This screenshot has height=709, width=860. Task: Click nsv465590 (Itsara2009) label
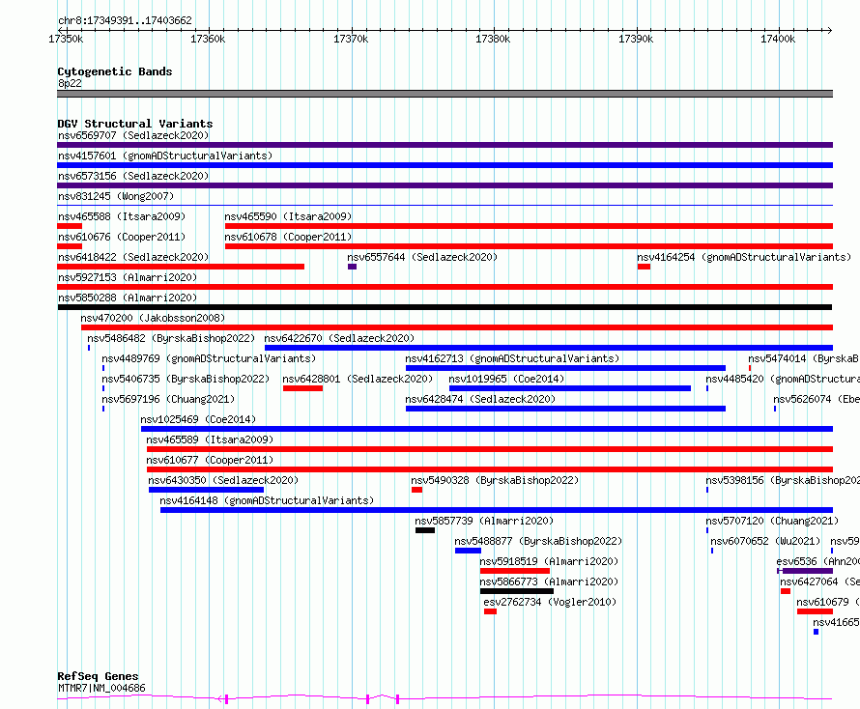(x=288, y=216)
